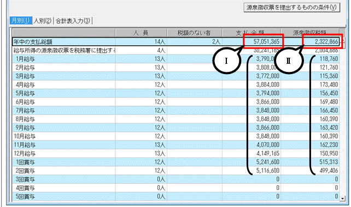Click the 税額のない者 column header

(x=194, y=33)
